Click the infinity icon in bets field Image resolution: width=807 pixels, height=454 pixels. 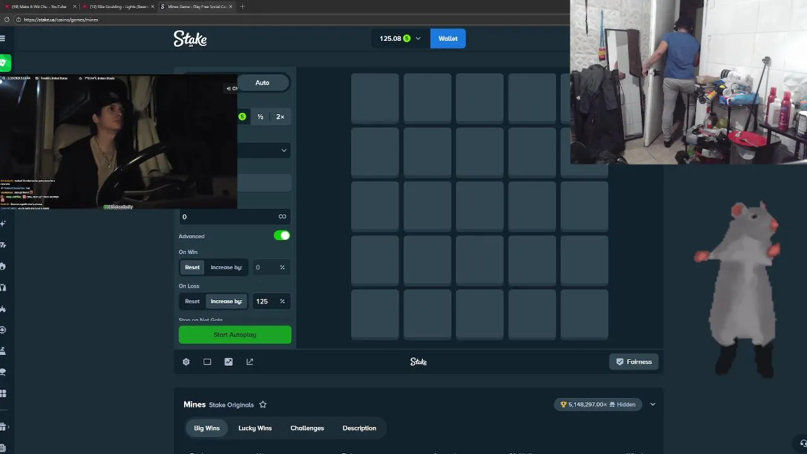click(x=282, y=217)
